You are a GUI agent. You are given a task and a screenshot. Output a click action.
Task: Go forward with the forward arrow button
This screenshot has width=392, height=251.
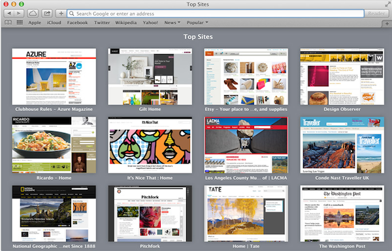19,14
